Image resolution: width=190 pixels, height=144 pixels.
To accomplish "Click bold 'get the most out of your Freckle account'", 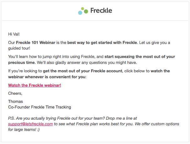I will (x=83, y=71).
